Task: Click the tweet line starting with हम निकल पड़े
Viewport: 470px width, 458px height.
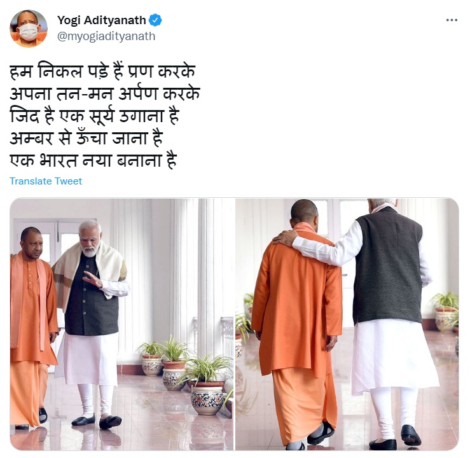Action: (102, 72)
